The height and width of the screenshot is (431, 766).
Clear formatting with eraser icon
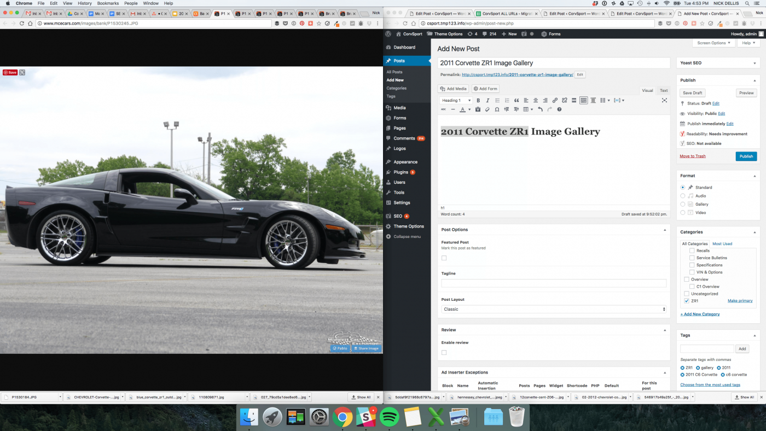487,109
